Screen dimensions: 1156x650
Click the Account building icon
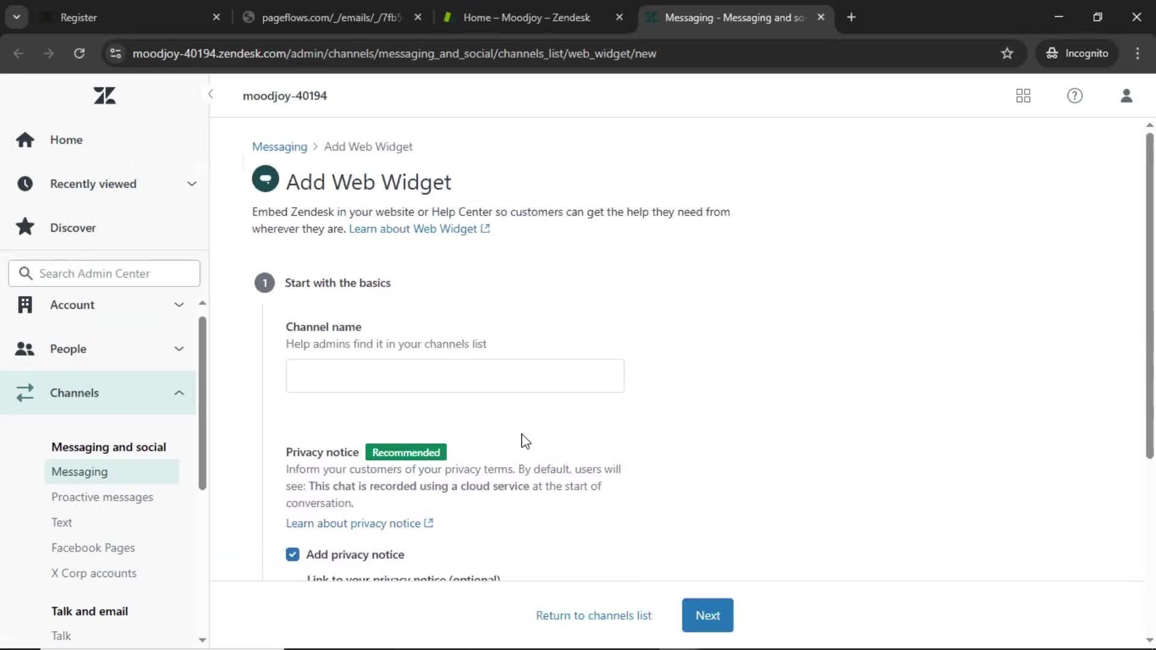coord(25,305)
